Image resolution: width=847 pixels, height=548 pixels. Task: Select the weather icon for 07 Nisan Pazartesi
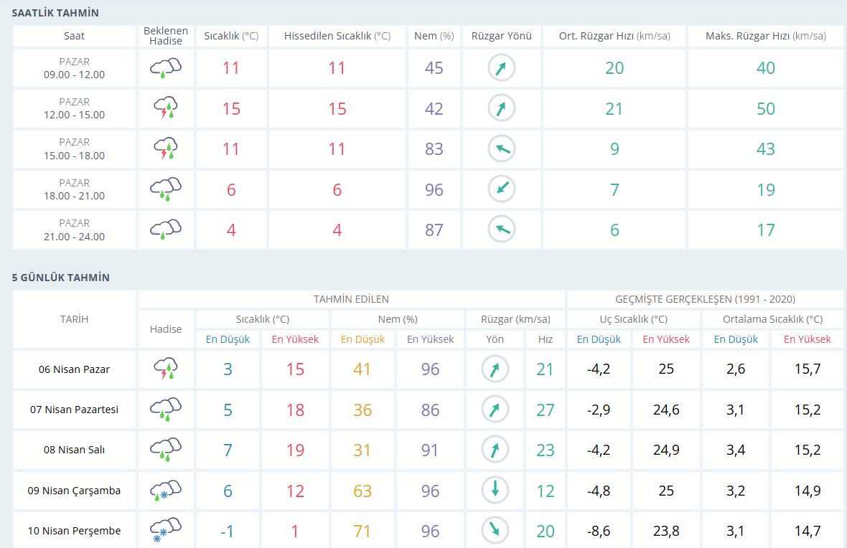165,410
